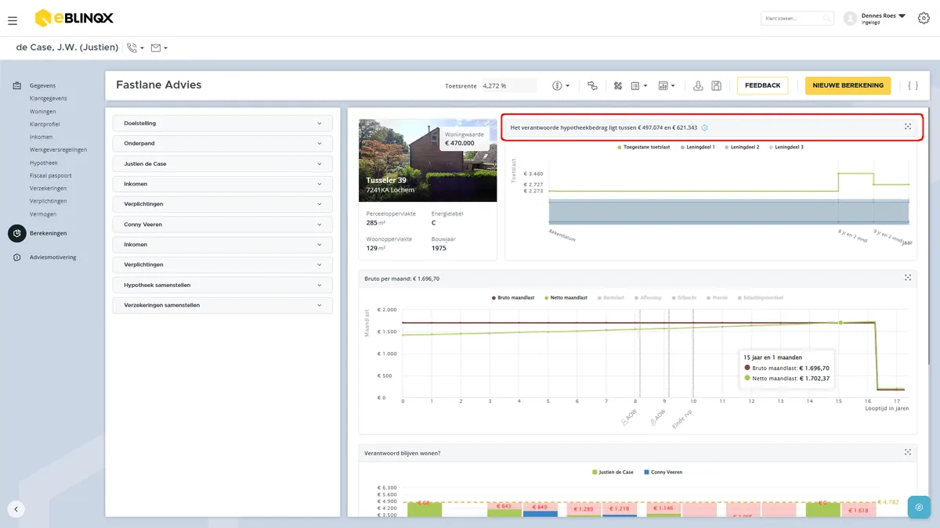
Task: Open Klantgegevens in the sidebar
Action: click(x=48, y=99)
